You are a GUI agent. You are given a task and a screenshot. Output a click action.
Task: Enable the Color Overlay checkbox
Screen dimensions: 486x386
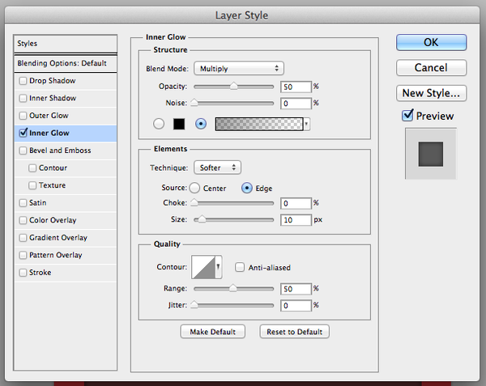point(23,220)
